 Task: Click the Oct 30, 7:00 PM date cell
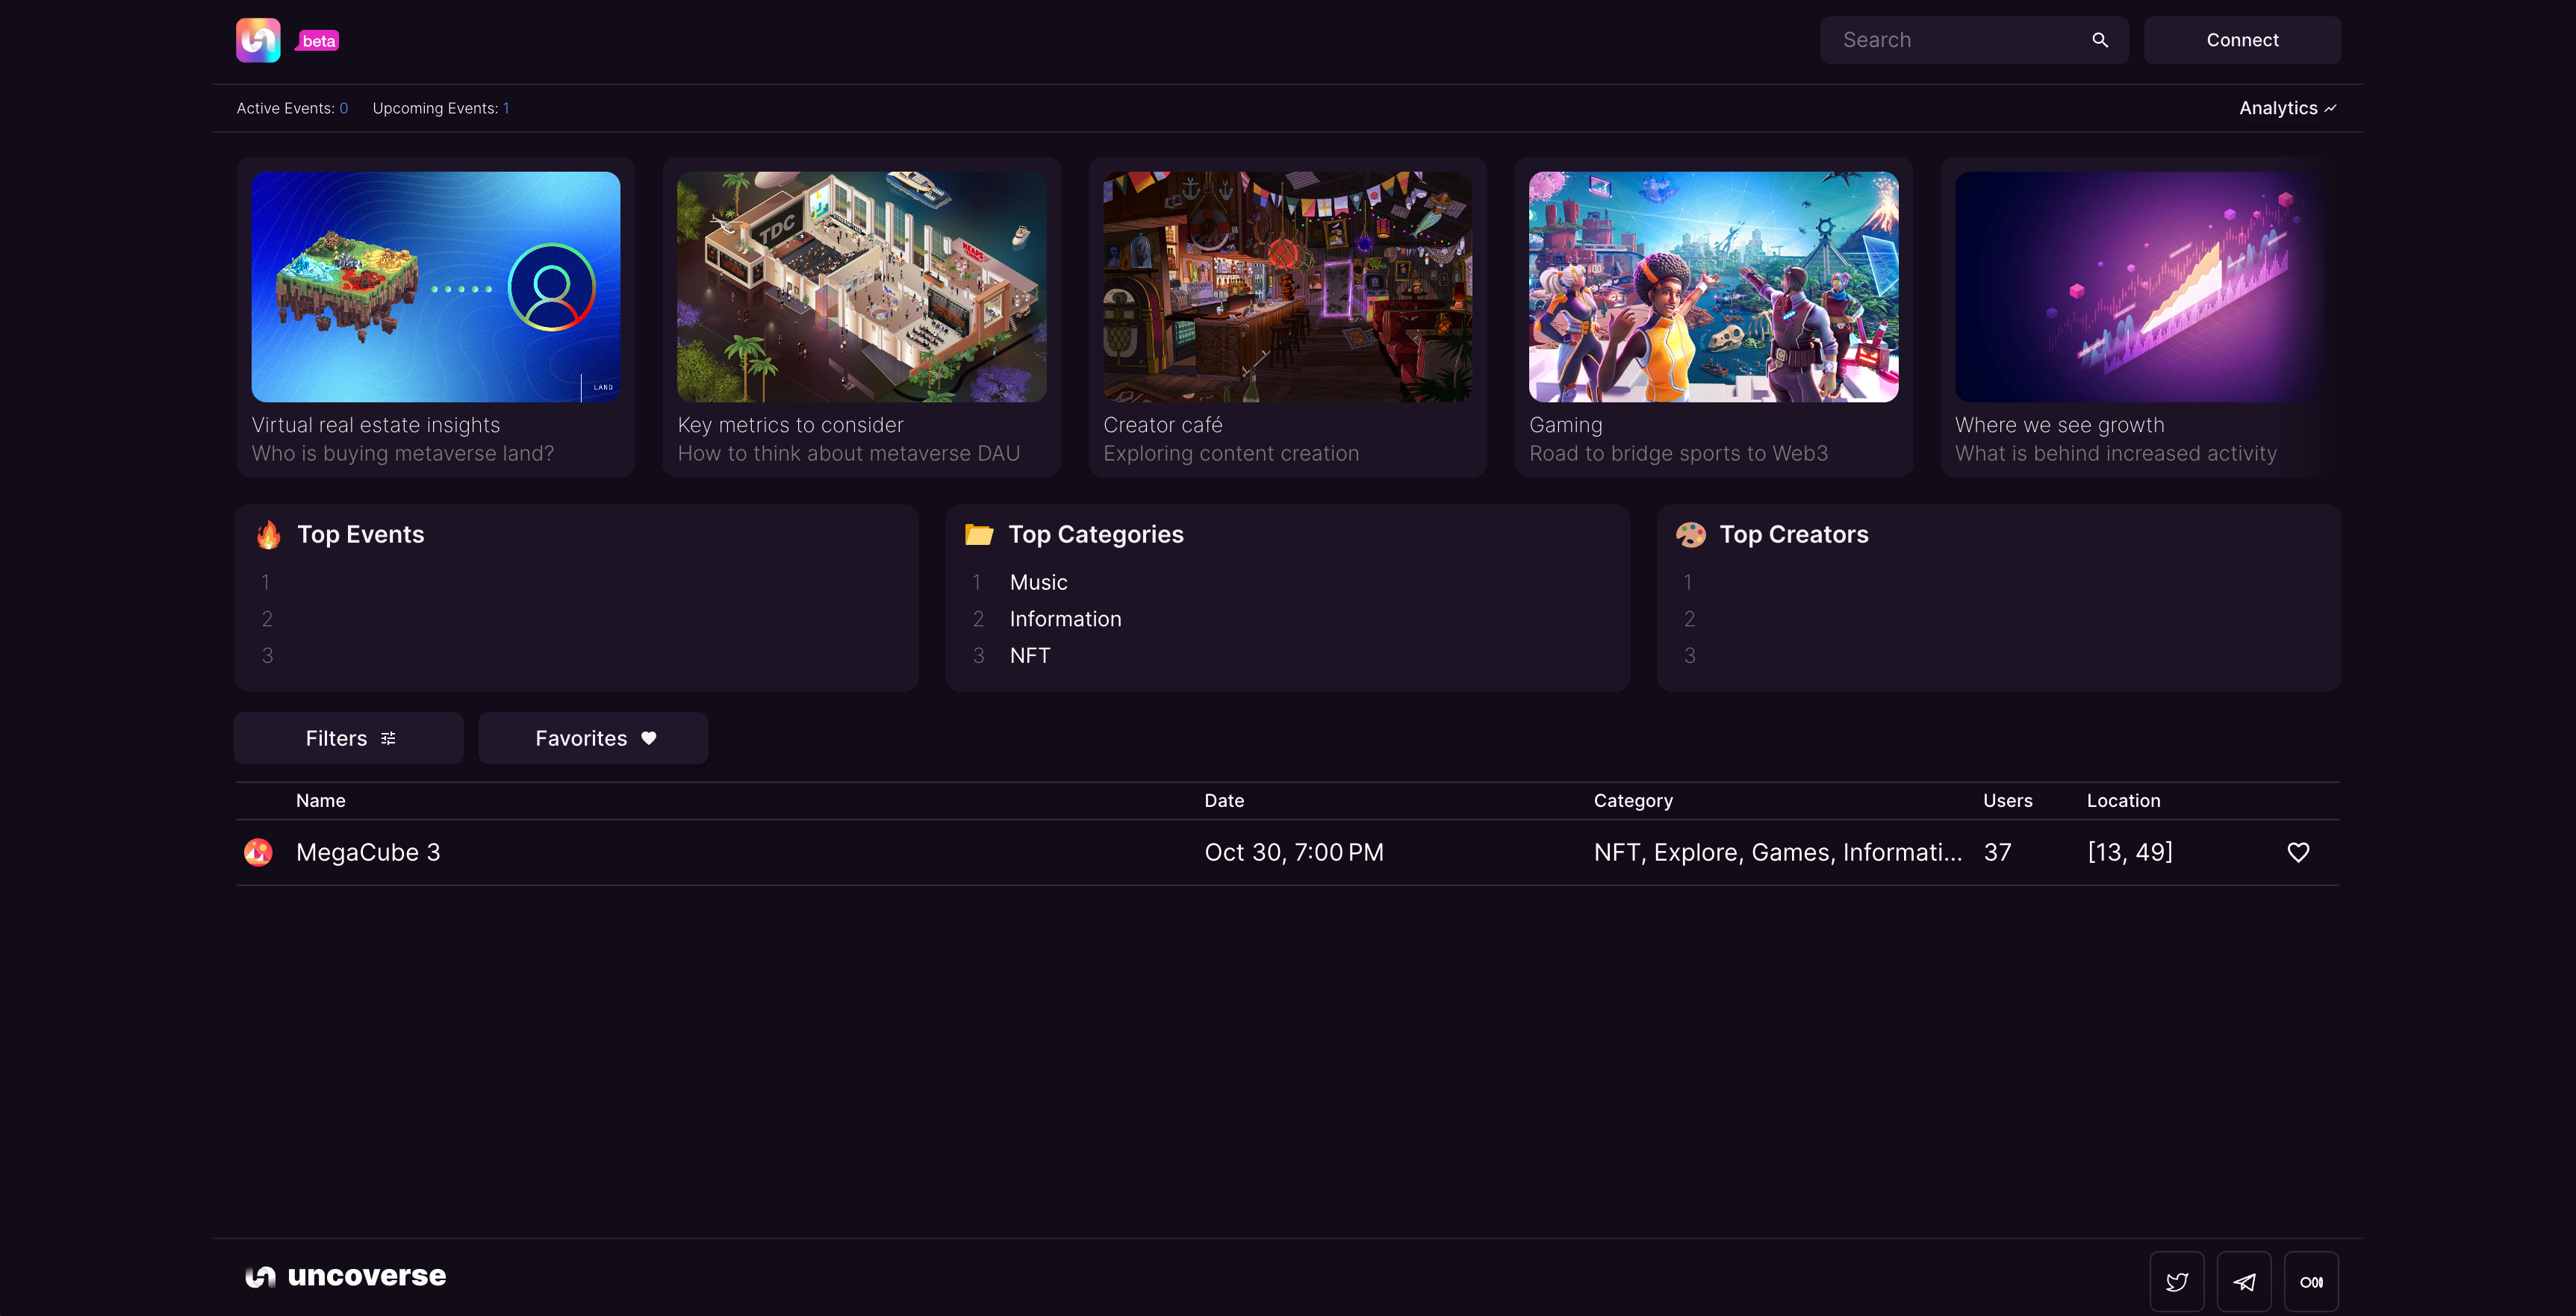[x=1293, y=852]
